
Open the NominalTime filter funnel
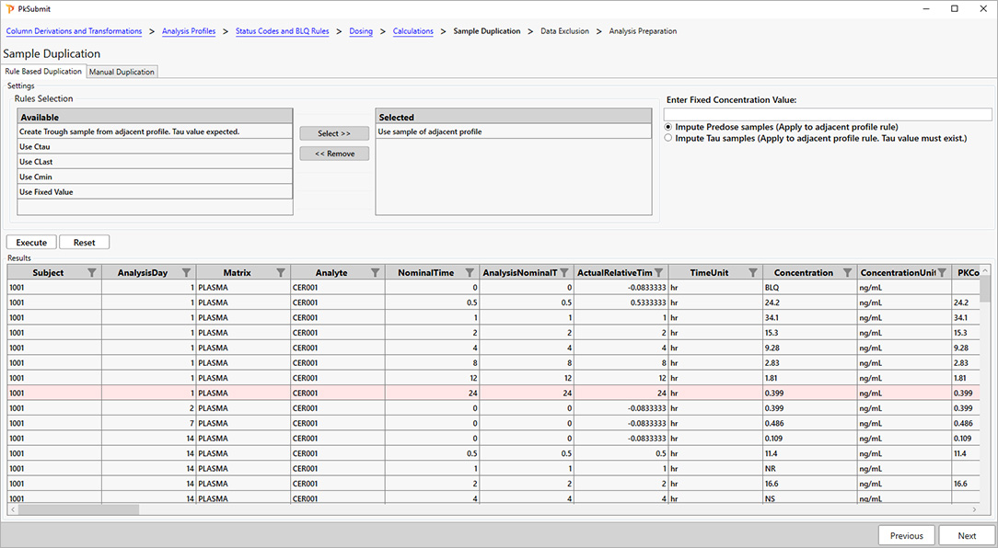tap(470, 272)
